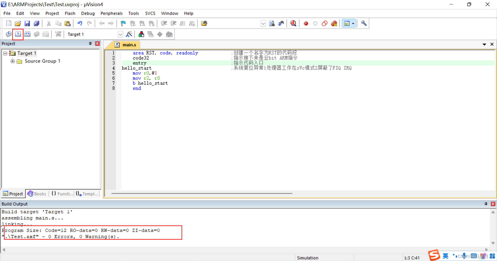
Task: Click the Find icon beside the search box
Action: pyautogui.click(x=272, y=24)
